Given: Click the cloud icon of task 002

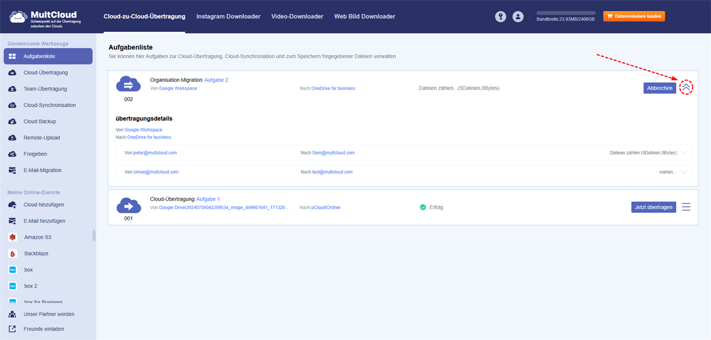Looking at the screenshot, I should 129,84.
